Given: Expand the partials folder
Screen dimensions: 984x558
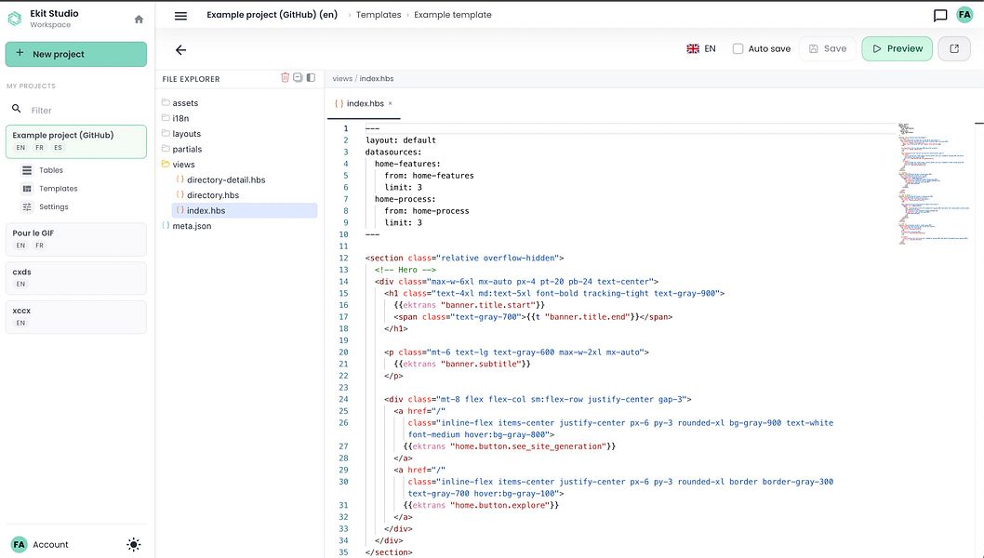Looking at the screenshot, I should (187, 149).
